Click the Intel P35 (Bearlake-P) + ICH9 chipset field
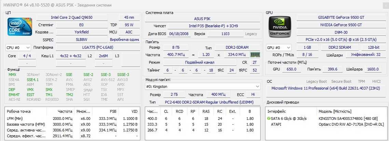This screenshot has height=141, width=389. [x=213, y=26]
